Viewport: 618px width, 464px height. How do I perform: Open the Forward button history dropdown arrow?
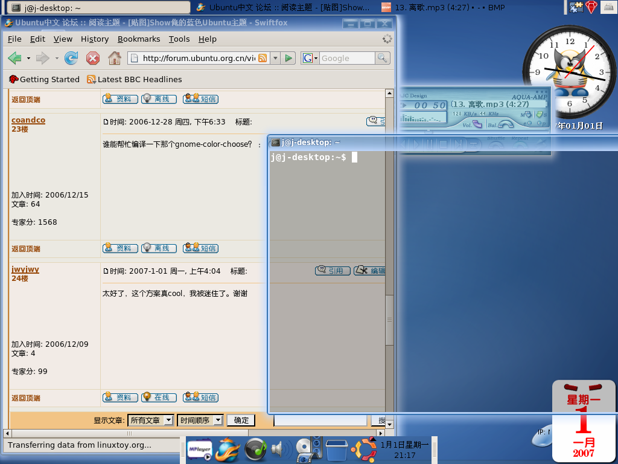57,59
